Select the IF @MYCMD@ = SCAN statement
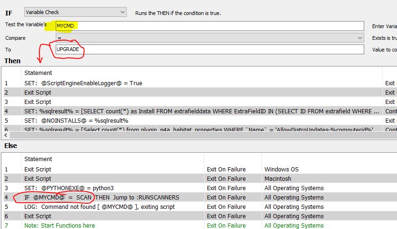This screenshot has height=229, width=397. [x=102, y=198]
